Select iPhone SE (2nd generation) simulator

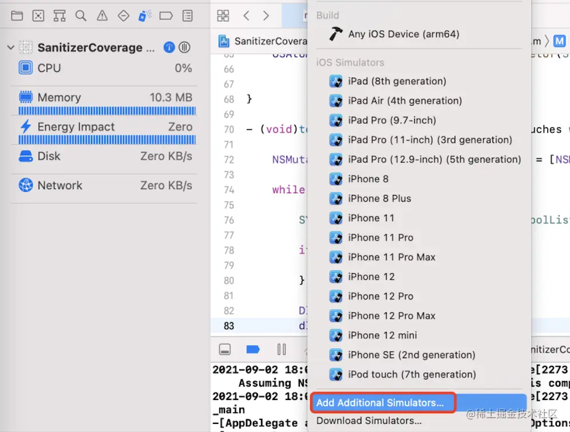point(419,355)
